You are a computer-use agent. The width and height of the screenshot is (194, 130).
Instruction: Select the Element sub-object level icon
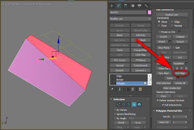139,104
